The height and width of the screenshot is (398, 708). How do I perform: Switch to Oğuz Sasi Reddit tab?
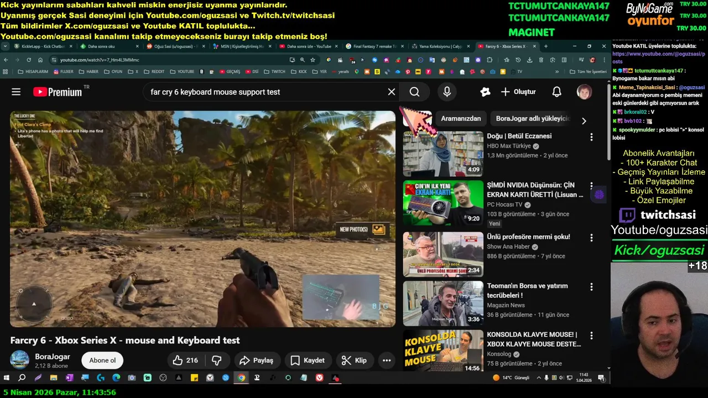(x=176, y=46)
